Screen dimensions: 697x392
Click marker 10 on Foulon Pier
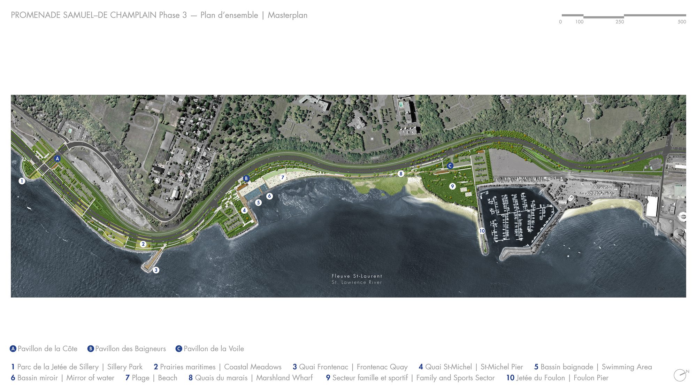[x=482, y=231]
